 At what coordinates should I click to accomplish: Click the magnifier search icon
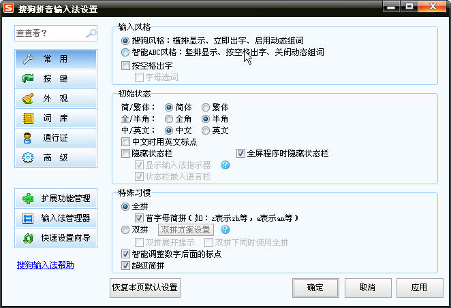[91, 33]
